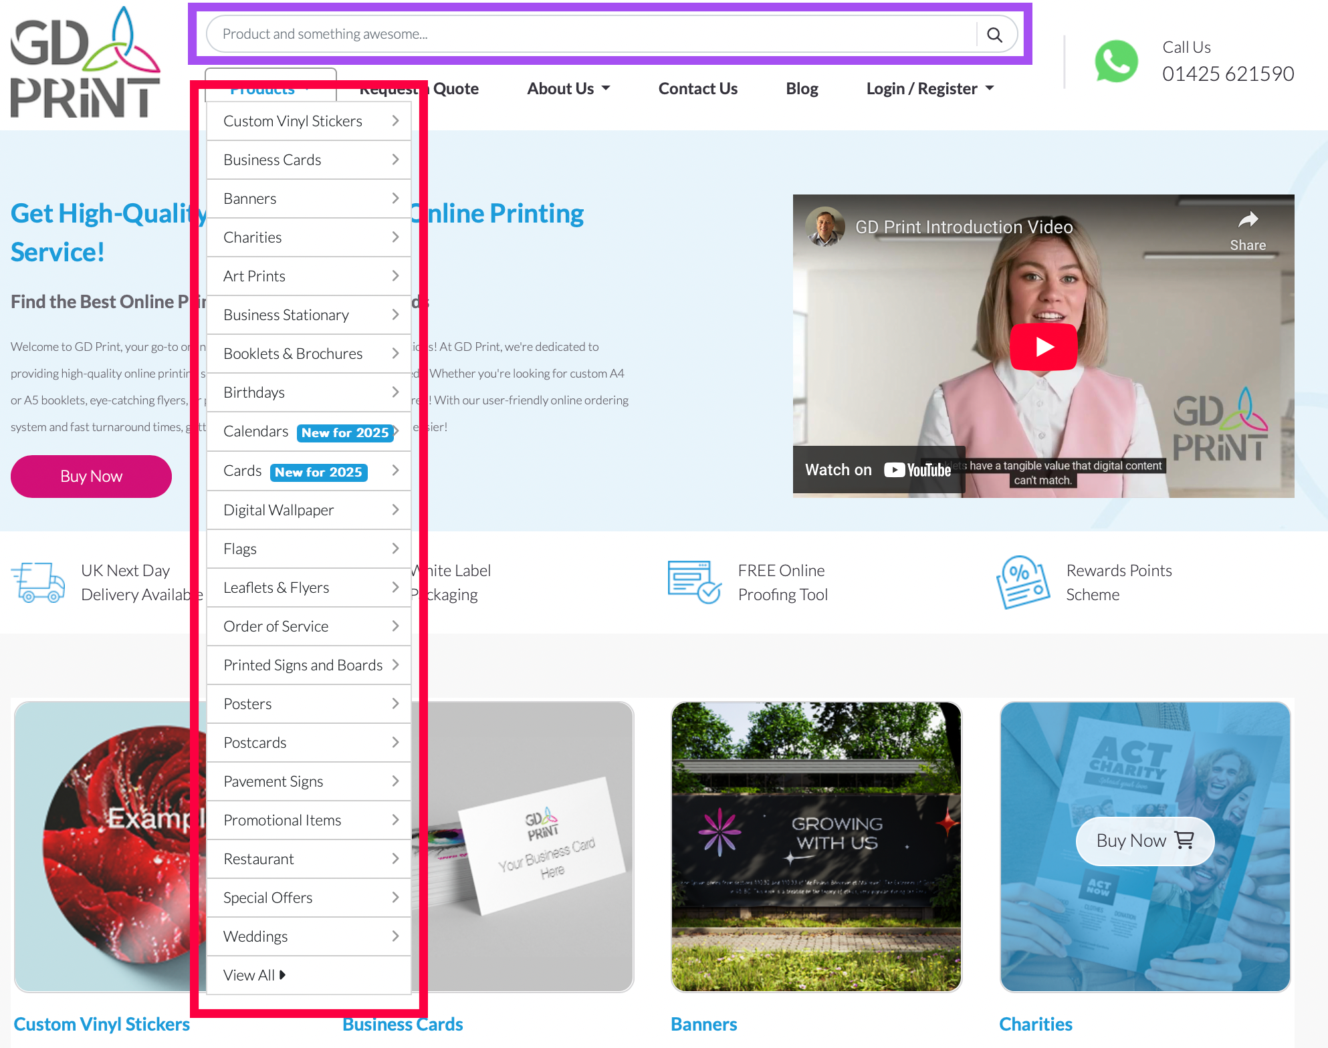This screenshot has width=1328, height=1048.
Task: Click the rewards points voucher icon
Action: (x=1022, y=582)
